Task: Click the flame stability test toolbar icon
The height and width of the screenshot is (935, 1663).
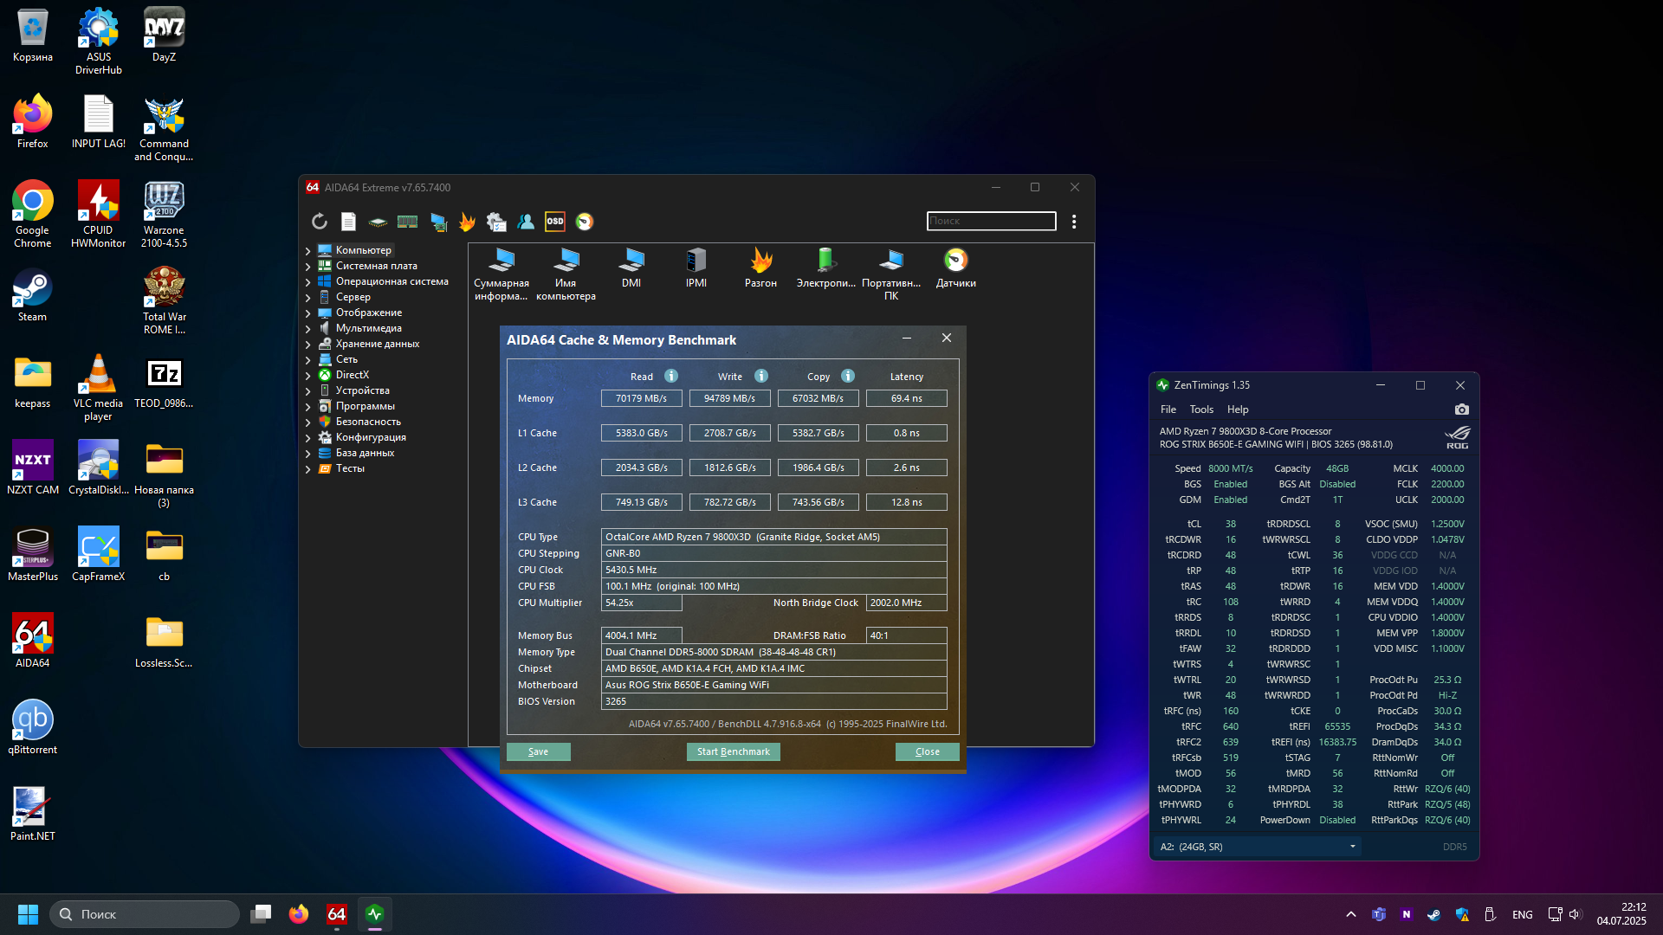Action: coord(467,222)
